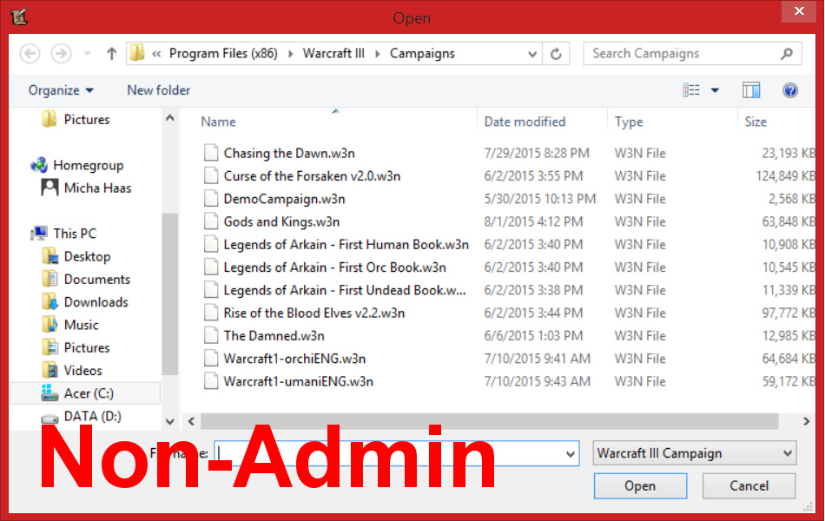Sort by Date modified column
The height and width of the screenshot is (521, 825).
(x=525, y=122)
